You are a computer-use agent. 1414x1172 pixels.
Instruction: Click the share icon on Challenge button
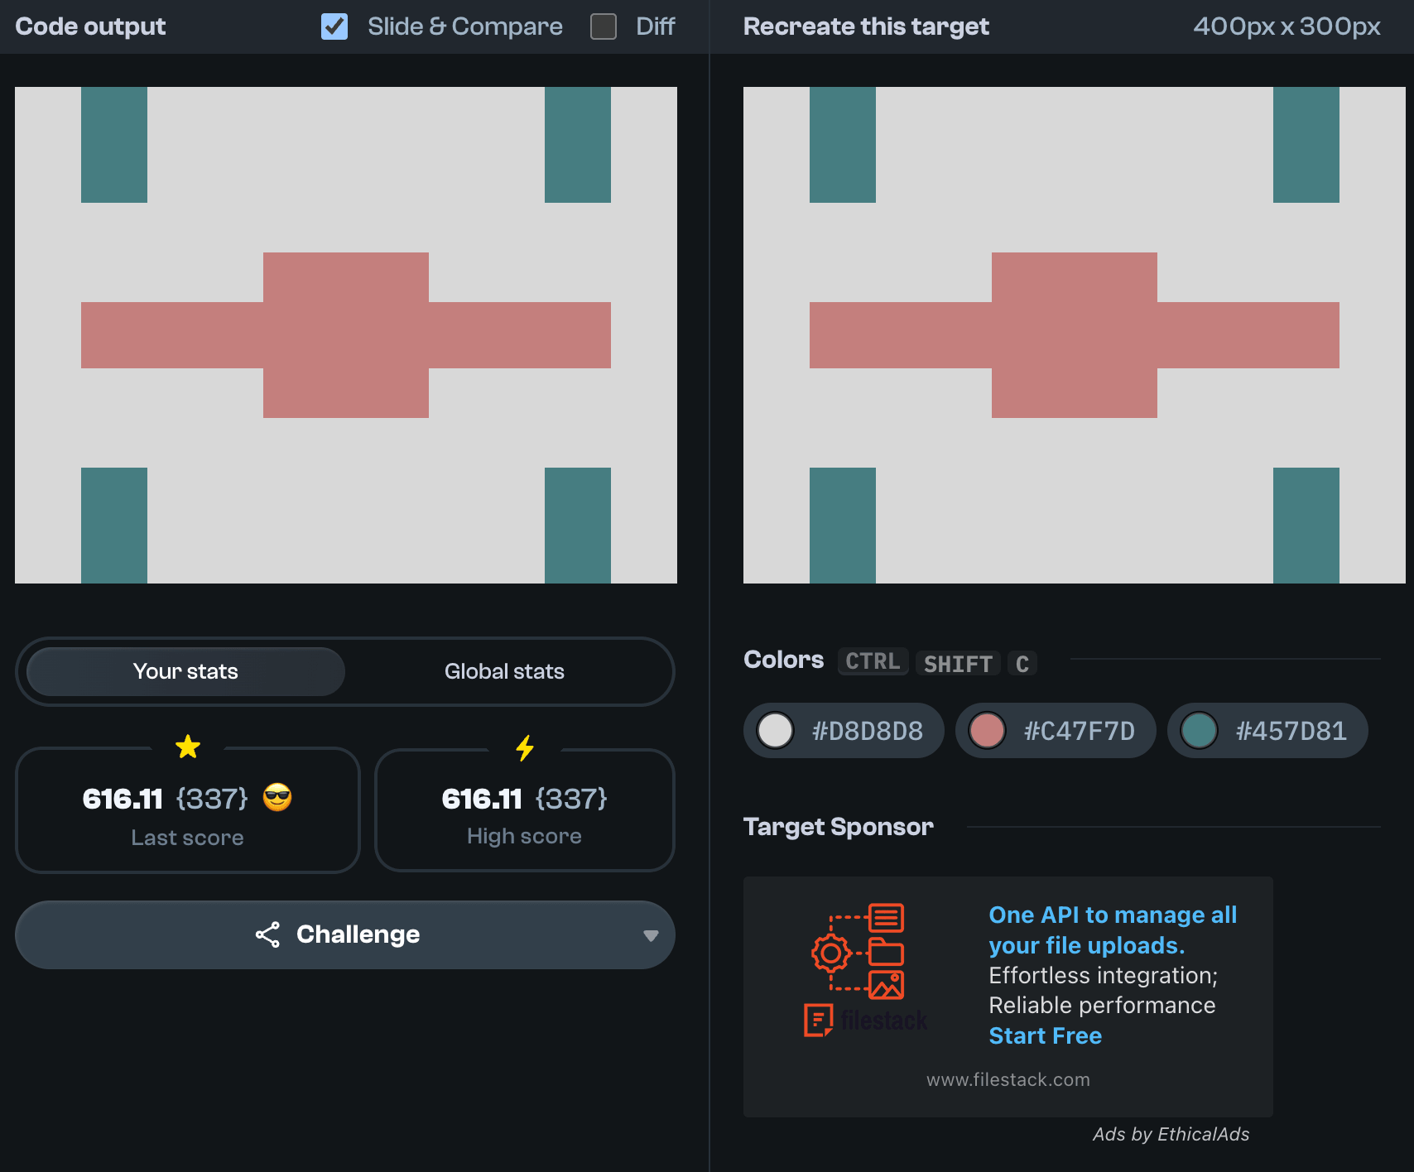coord(267,934)
